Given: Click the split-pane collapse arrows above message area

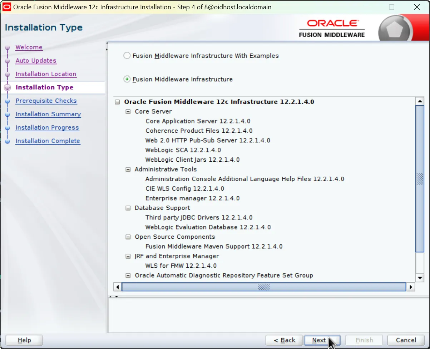Looking at the screenshot, I should [114, 297].
